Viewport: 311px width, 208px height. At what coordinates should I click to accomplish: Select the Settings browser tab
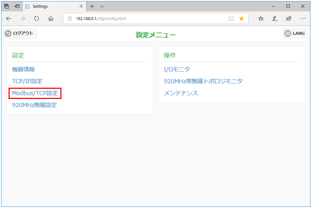pos(55,6)
